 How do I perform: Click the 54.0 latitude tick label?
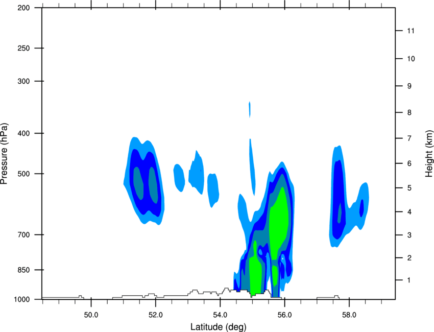[220, 315]
